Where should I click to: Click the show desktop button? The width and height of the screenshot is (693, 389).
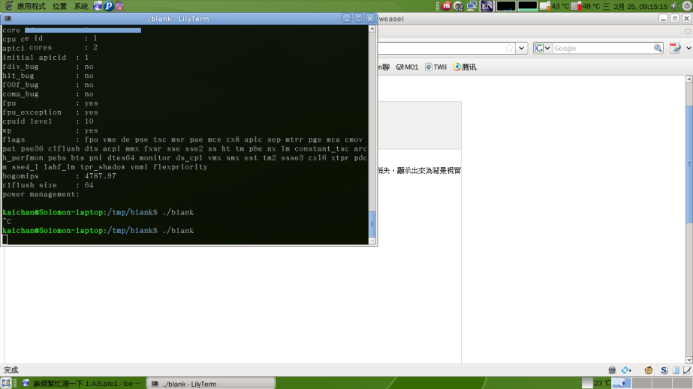tap(6, 383)
